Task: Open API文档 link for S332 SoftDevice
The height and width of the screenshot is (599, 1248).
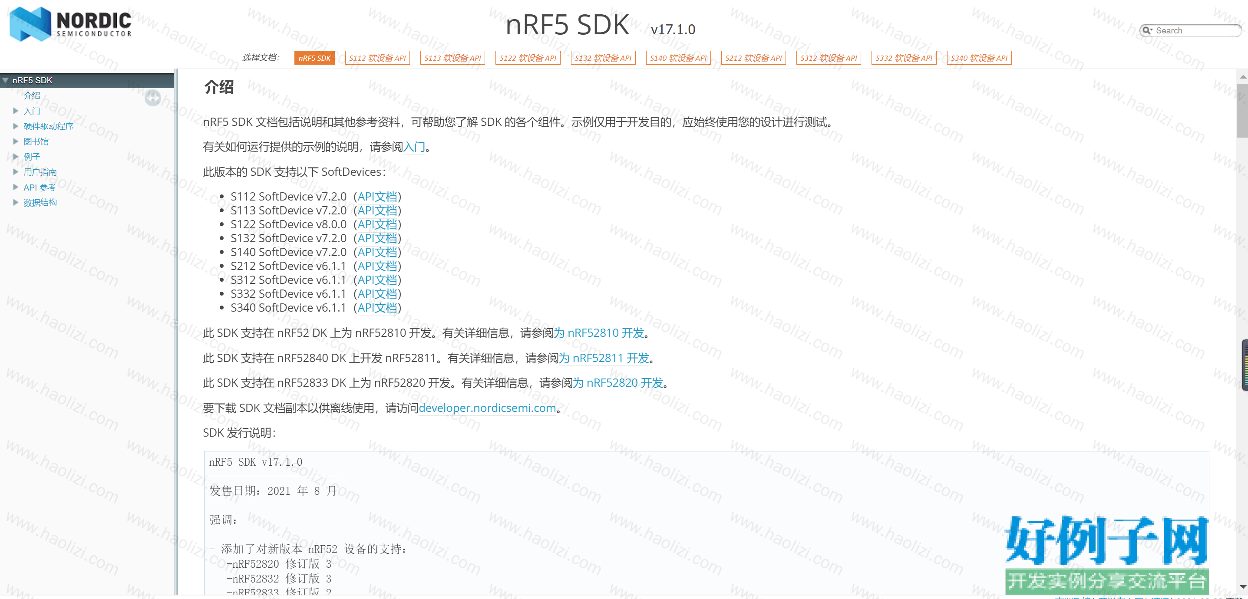Action: (x=377, y=294)
